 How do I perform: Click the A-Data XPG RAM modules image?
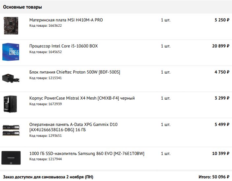tap(11, 130)
